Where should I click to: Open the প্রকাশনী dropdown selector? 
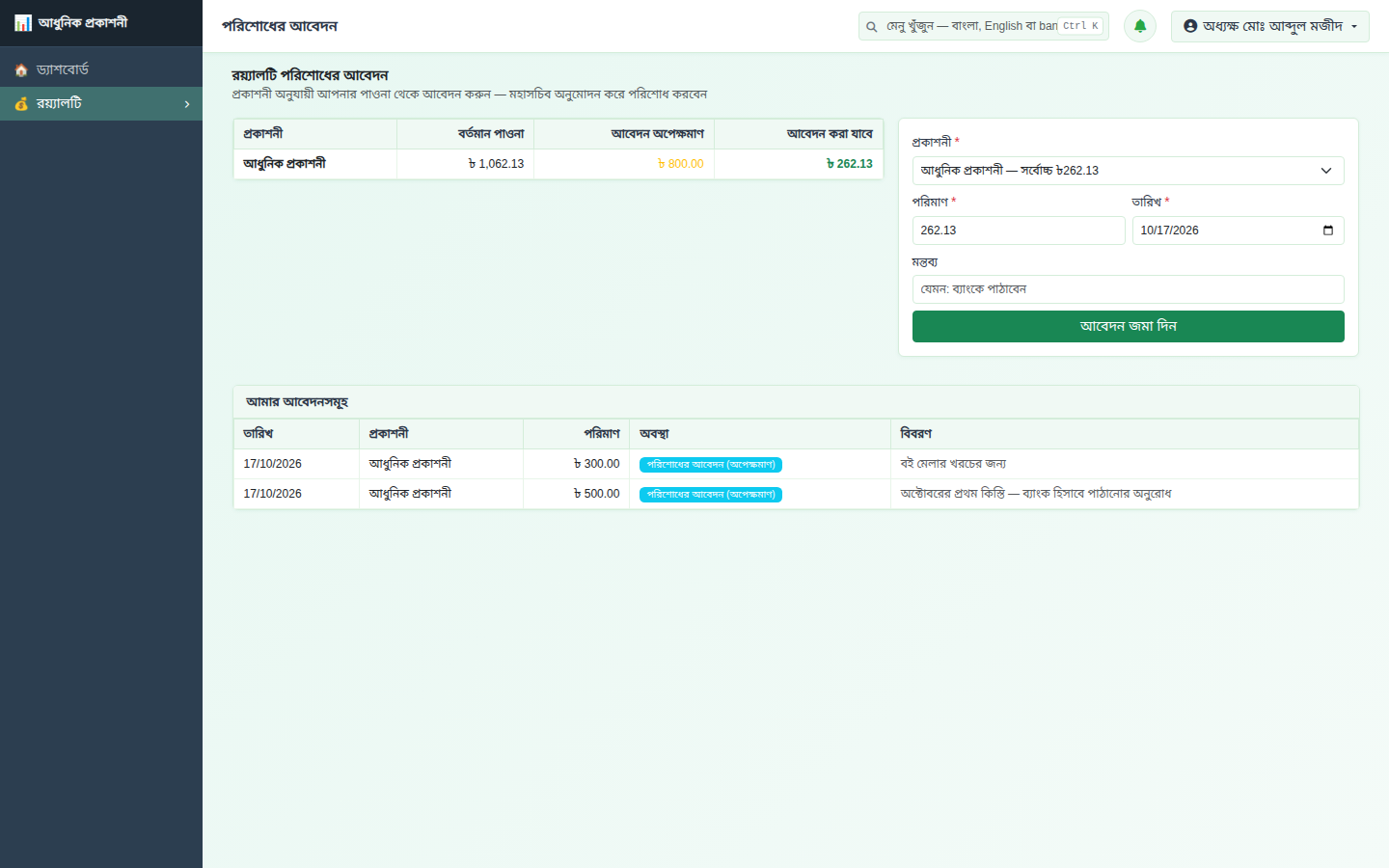[x=1128, y=171]
